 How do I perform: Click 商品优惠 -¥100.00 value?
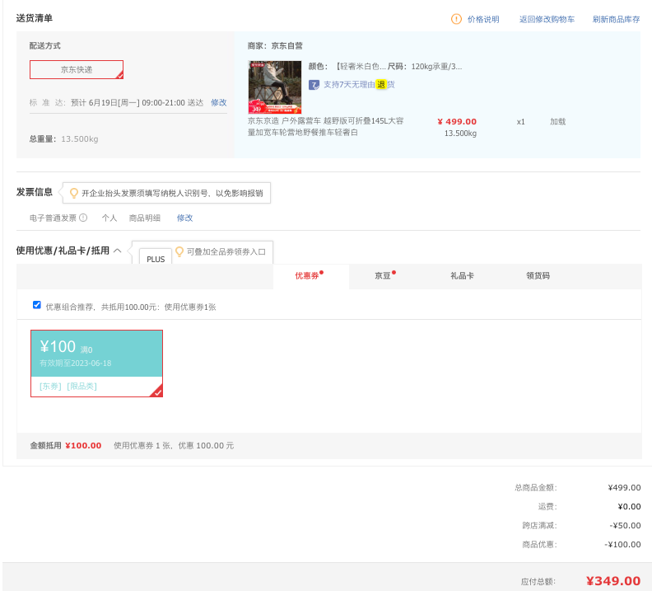[622, 545]
